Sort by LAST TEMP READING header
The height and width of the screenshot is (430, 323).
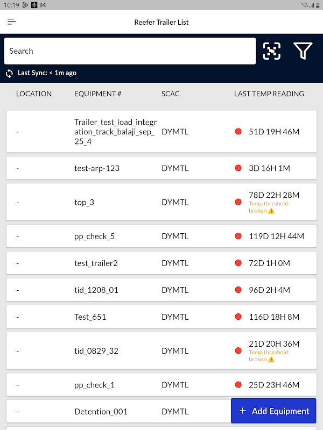[269, 94]
